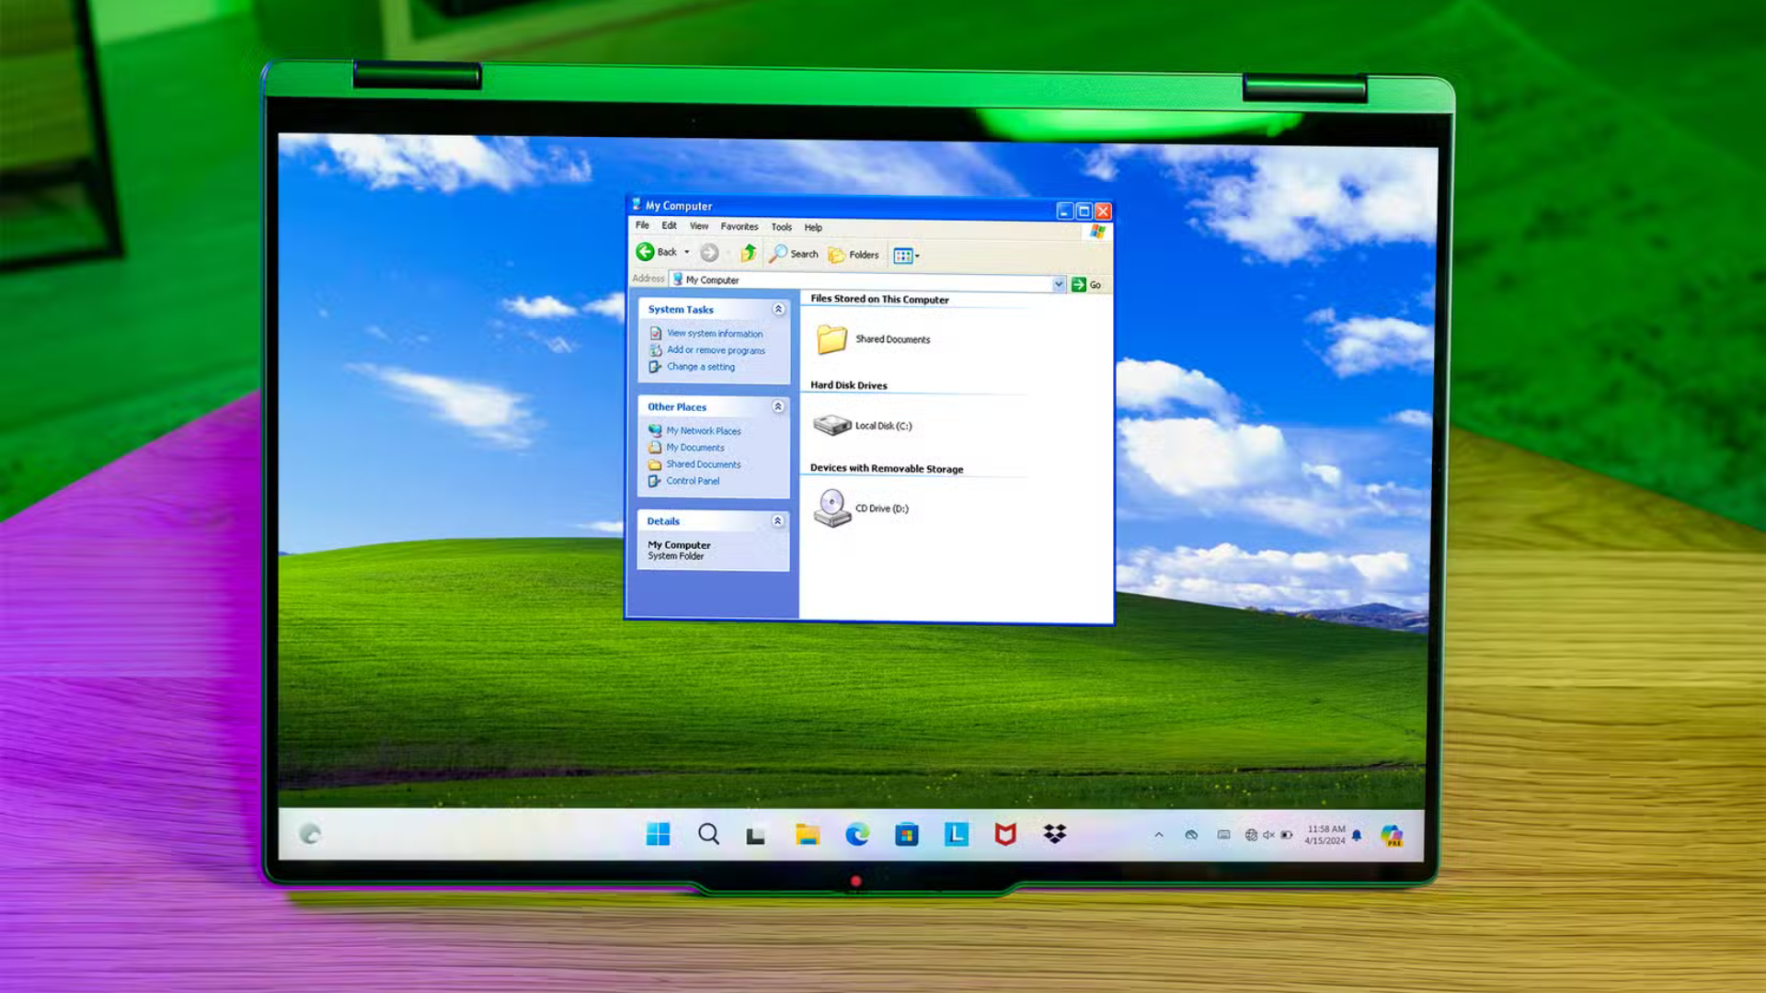Open the Views dropdown on the toolbar
This screenshot has height=993, width=1766.
[x=915, y=255]
